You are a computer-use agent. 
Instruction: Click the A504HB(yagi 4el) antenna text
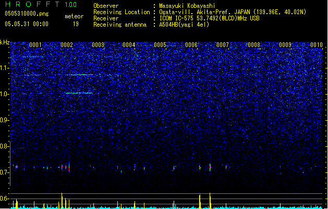tap(184, 25)
